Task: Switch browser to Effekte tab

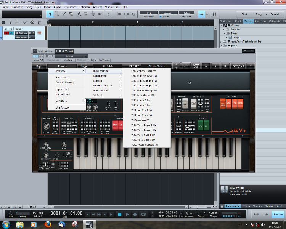Action: (x=246, y=206)
